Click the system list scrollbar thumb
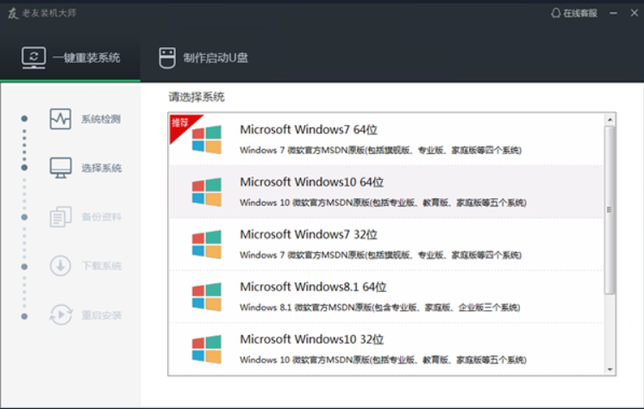 coord(610,209)
